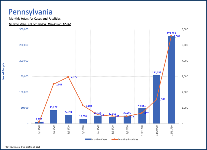Image resolution: width=207 pixels, height=150 pixels.
Task: Click the 5/31/20 monthly cases bar
Action: [x=68, y=119]
